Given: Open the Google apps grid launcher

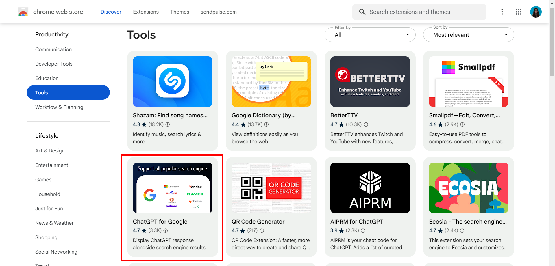Looking at the screenshot, I should pos(519,12).
